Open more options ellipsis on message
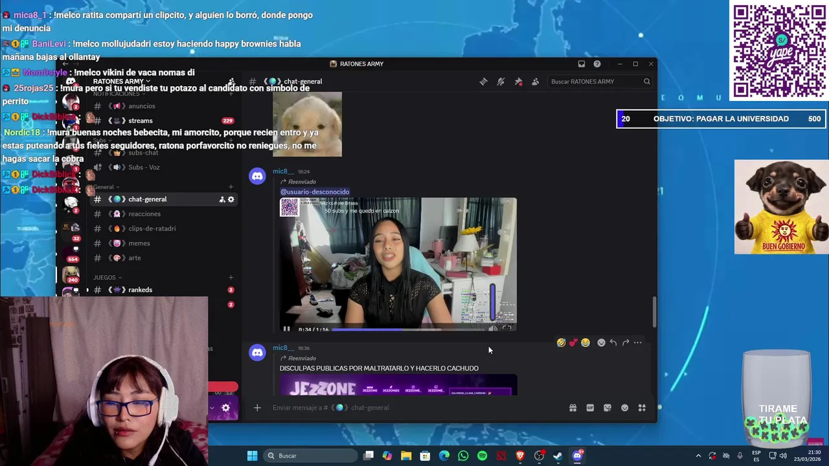829x466 pixels. 638,342
